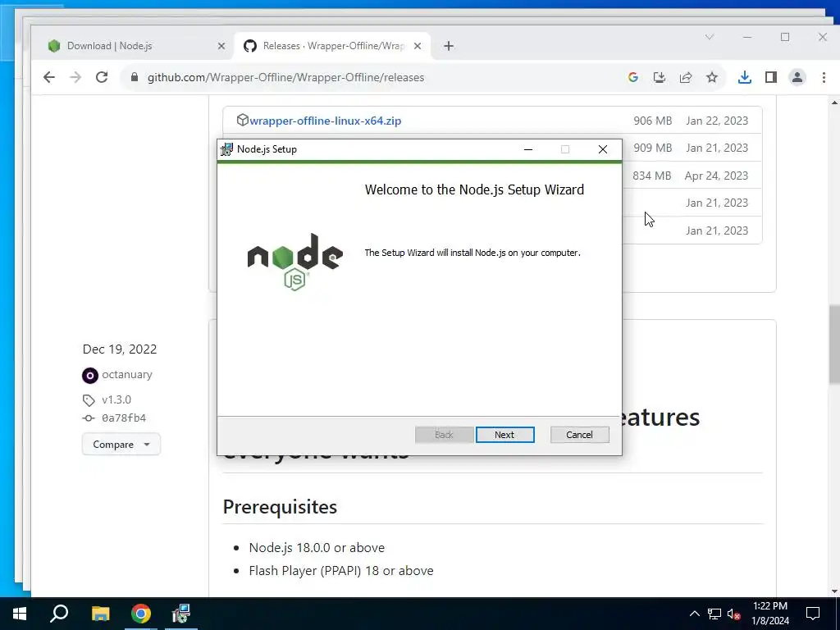This screenshot has width=840, height=630.
Task: Click the page vertical scrollbar thumb
Action: pyautogui.click(x=834, y=345)
